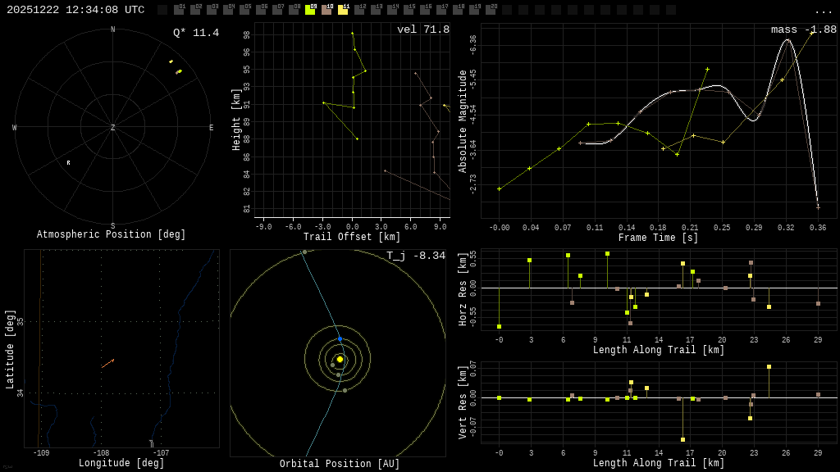840x472 pixels.
Task: Click the Longitude [deg] axis title
Action: point(121,463)
